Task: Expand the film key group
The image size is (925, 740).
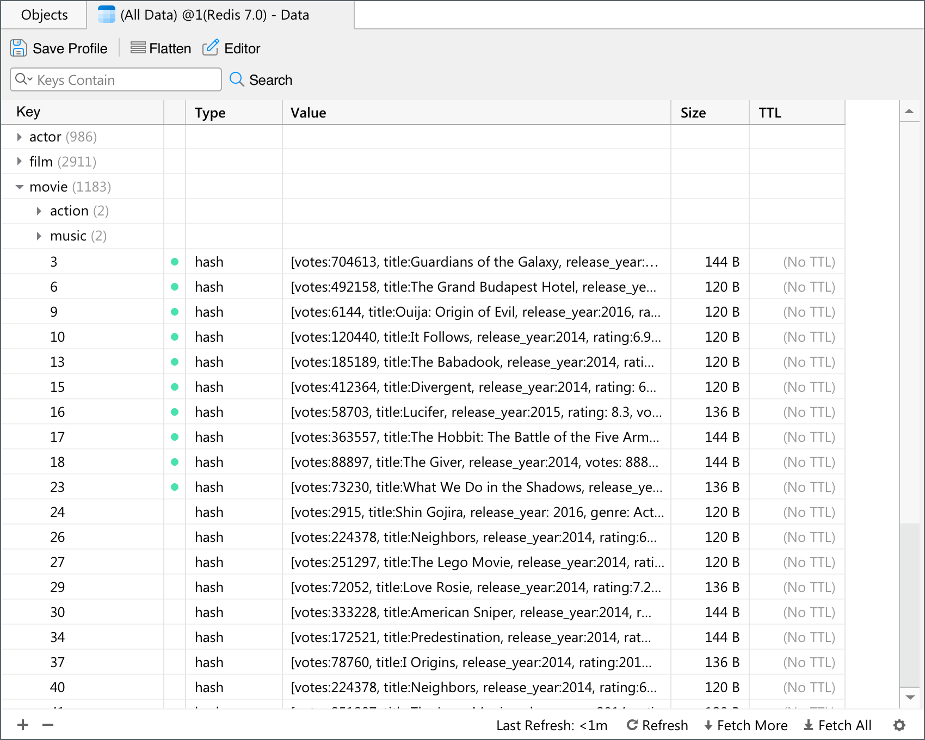Action: click(x=20, y=162)
